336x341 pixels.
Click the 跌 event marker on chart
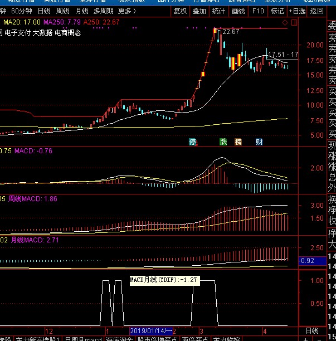pyautogui.click(x=223, y=142)
